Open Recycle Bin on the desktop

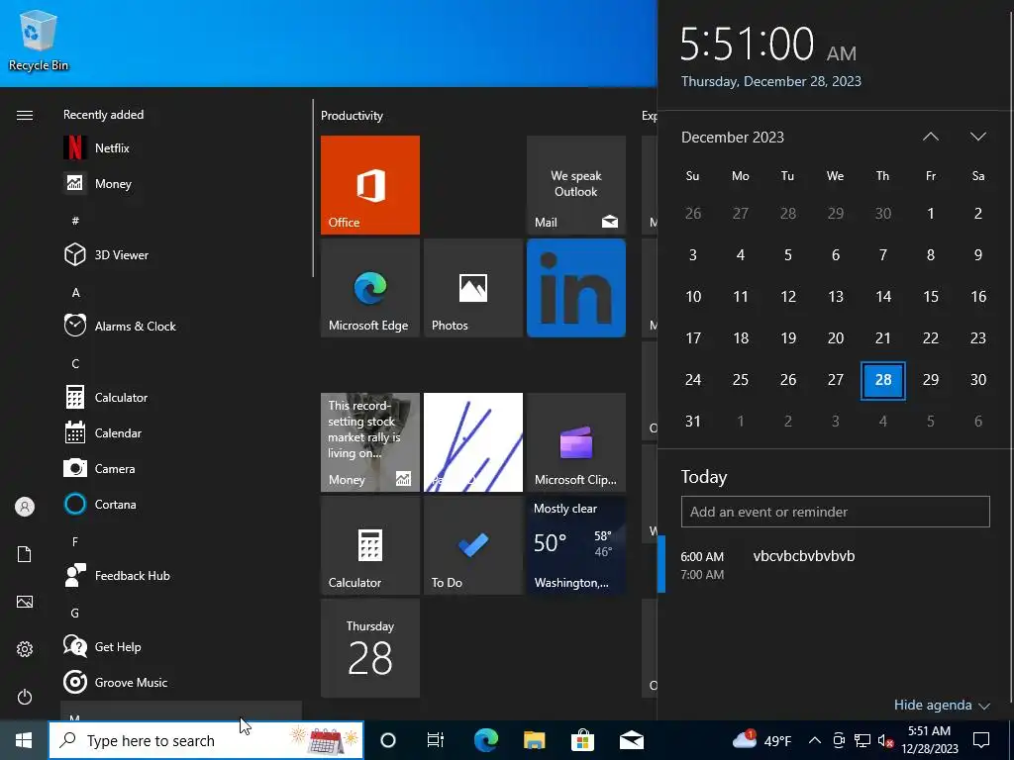point(39,40)
